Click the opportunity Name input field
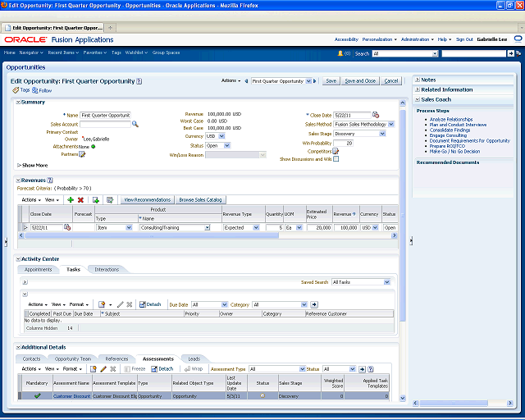 (x=105, y=115)
